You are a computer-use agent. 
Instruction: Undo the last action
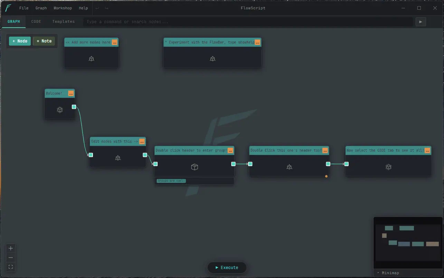(x=97, y=8)
